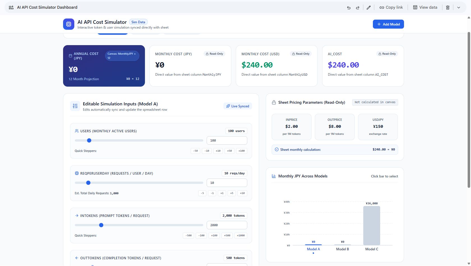Add a new model with Add Model
The width and height of the screenshot is (471, 266).
pyautogui.click(x=388, y=24)
